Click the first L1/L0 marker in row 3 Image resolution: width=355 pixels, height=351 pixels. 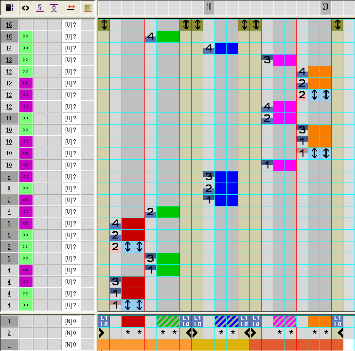pos(104,321)
